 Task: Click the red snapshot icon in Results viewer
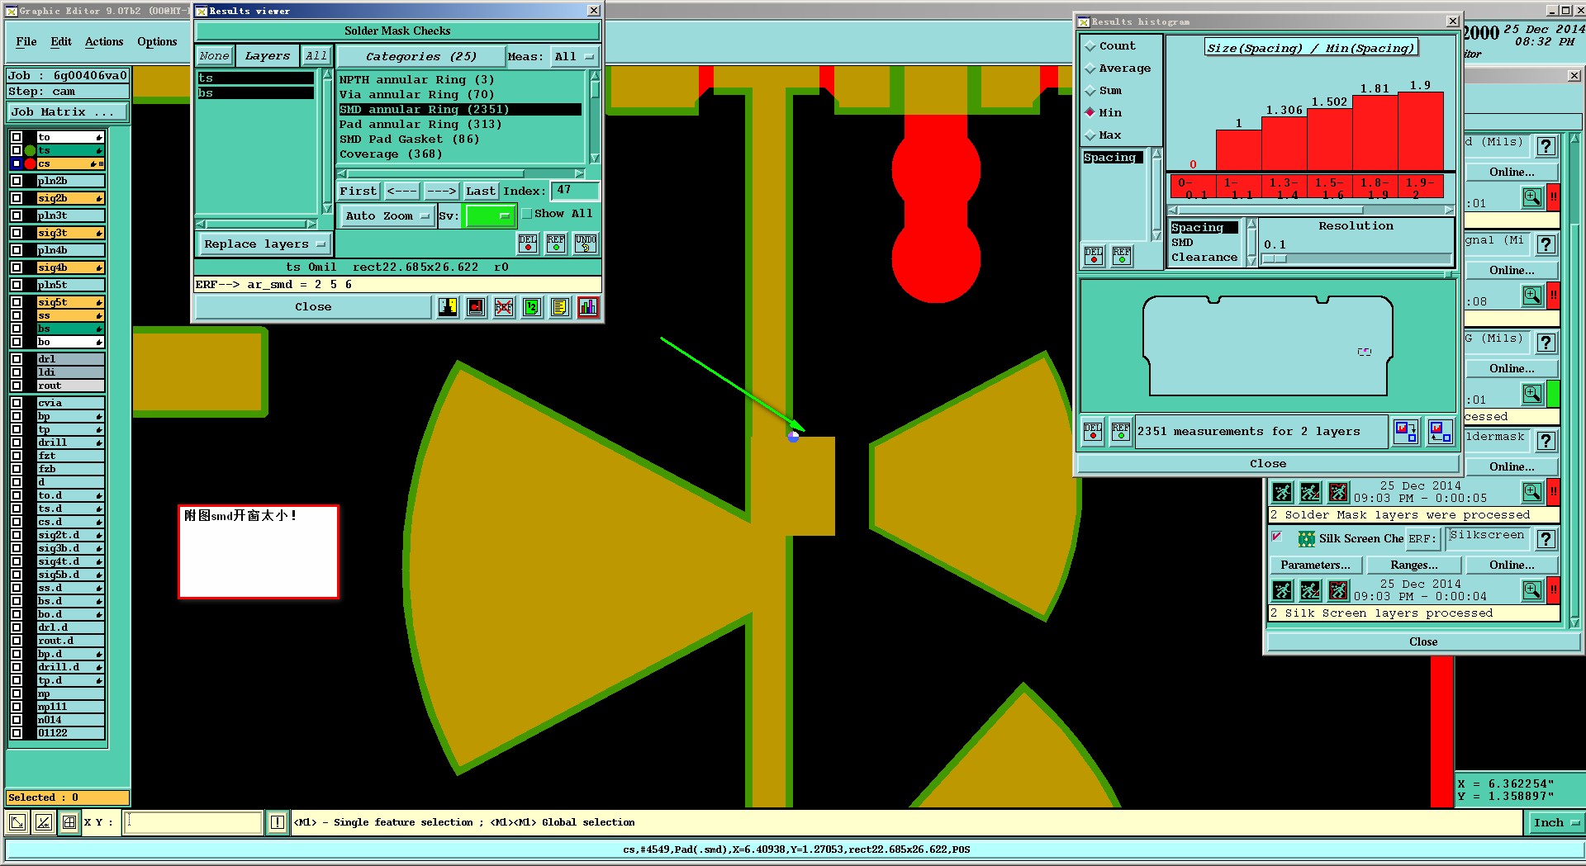(476, 307)
